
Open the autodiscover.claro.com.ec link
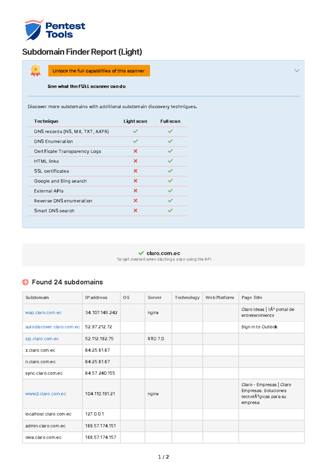pos(53,327)
